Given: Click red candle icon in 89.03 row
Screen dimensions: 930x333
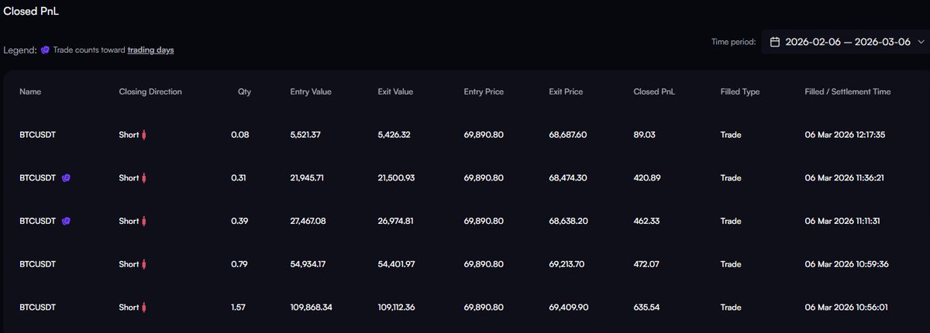Looking at the screenshot, I should (144, 135).
